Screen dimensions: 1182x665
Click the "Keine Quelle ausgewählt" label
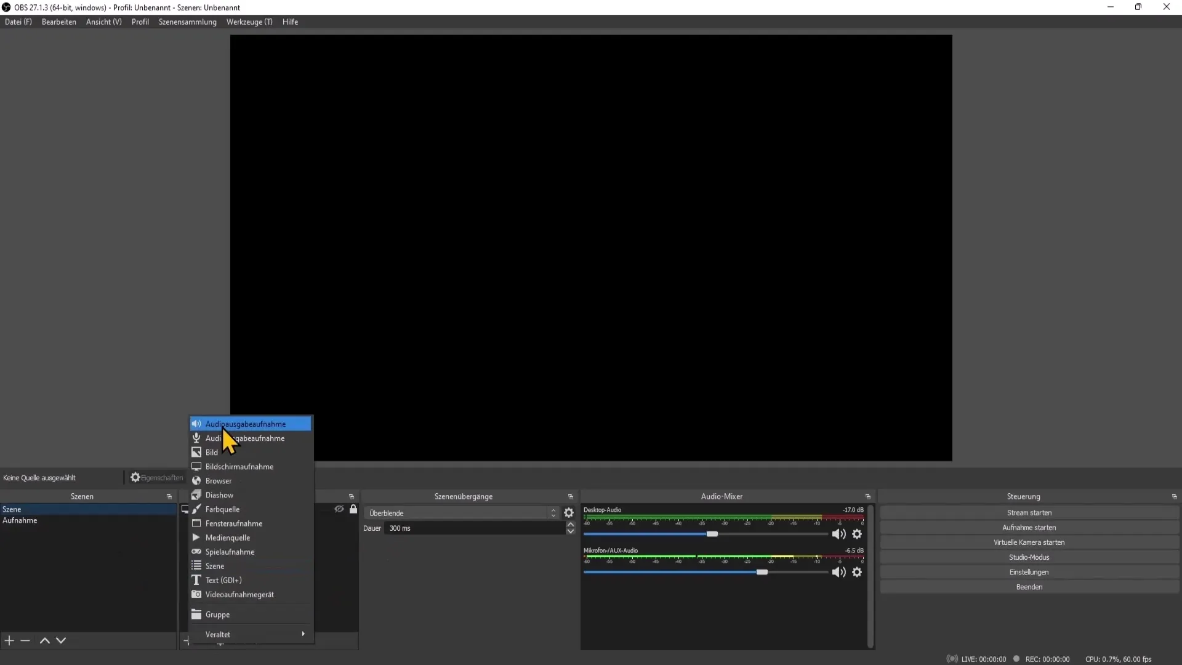[39, 478]
